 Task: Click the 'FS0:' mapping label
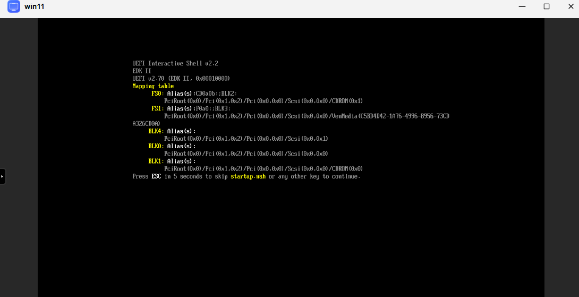pyautogui.click(x=158, y=94)
